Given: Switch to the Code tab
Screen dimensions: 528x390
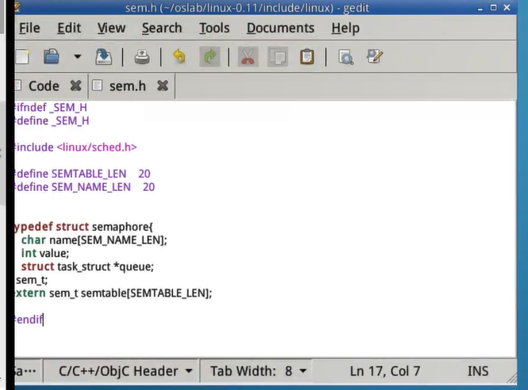Looking at the screenshot, I should click(44, 86).
